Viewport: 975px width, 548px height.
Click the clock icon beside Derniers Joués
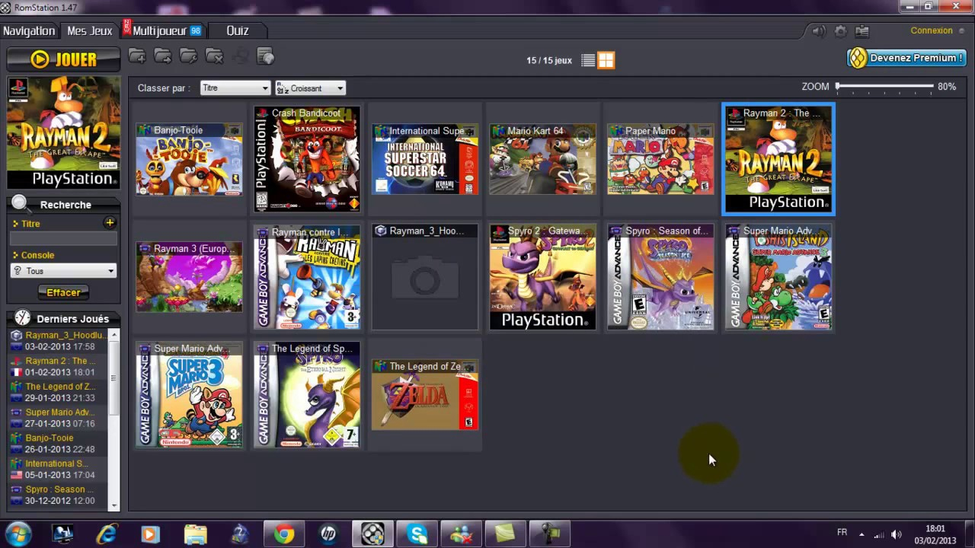(x=23, y=318)
